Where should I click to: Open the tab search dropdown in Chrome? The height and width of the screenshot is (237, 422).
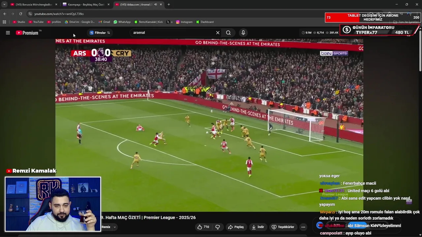pyautogui.click(x=4, y=4)
